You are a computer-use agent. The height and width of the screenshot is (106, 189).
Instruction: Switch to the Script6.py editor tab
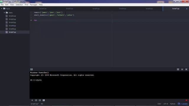(x=149, y=9)
